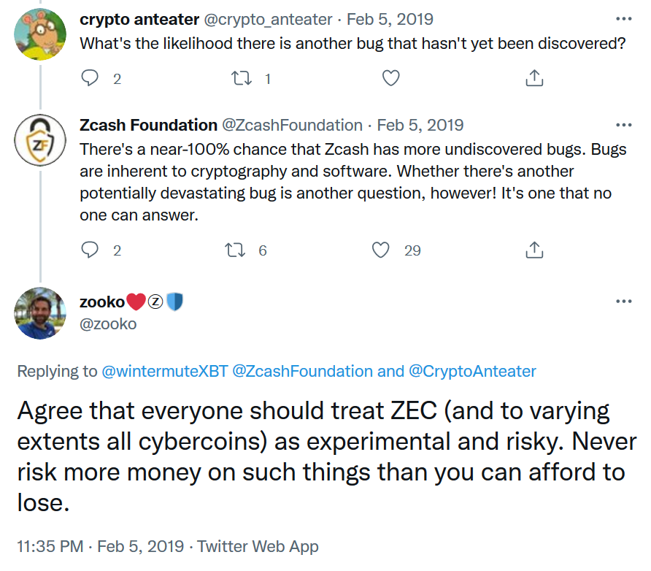Like crypto anteater's tweet
651x571 pixels.
click(x=391, y=78)
